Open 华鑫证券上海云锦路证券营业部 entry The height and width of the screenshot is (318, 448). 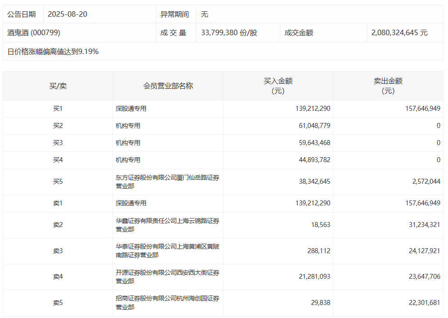point(167,225)
